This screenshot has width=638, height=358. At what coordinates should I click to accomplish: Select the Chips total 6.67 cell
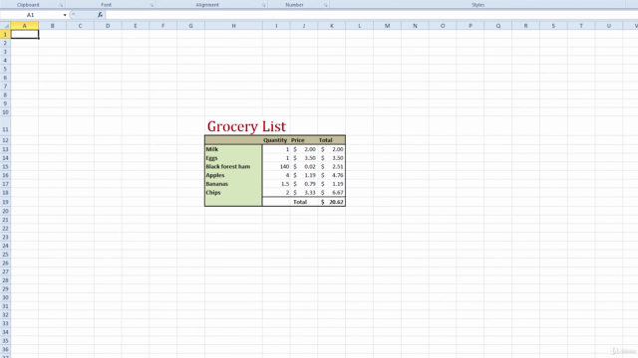332,192
